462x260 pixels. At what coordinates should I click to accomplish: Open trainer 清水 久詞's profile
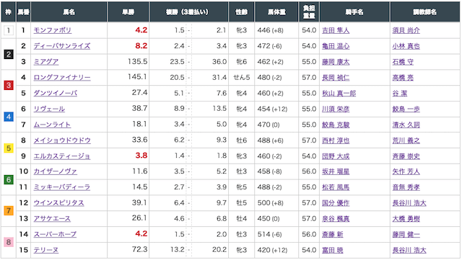tap(406, 125)
